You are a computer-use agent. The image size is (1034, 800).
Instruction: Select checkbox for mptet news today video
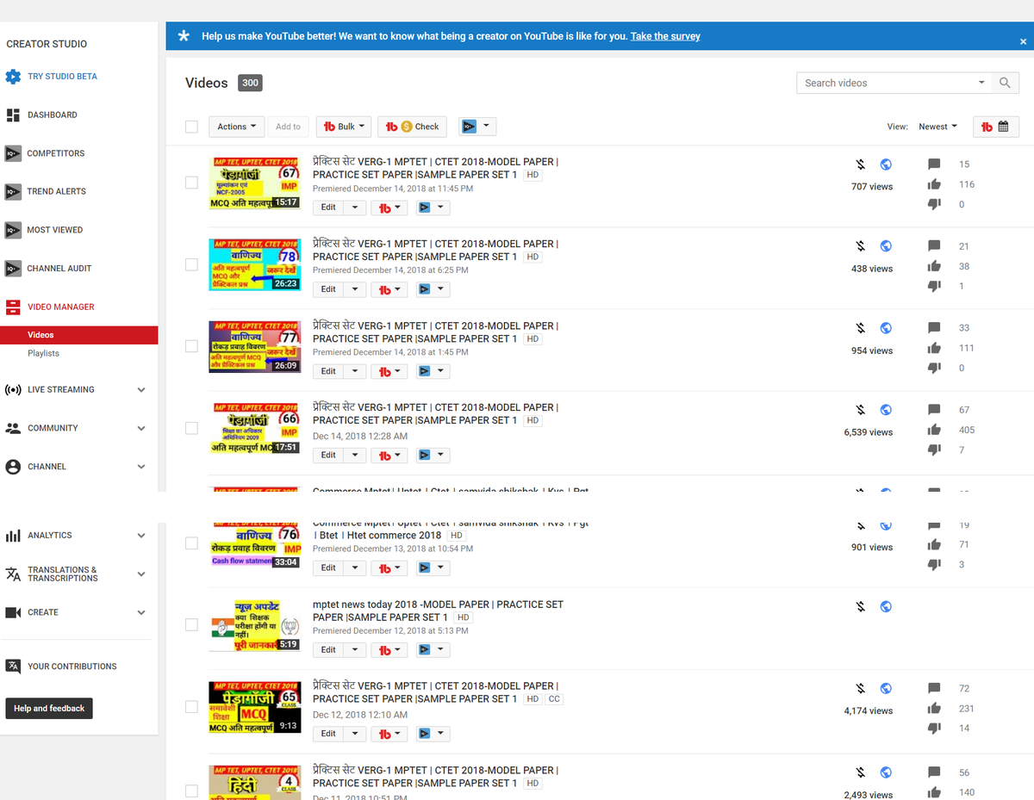click(191, 624)
